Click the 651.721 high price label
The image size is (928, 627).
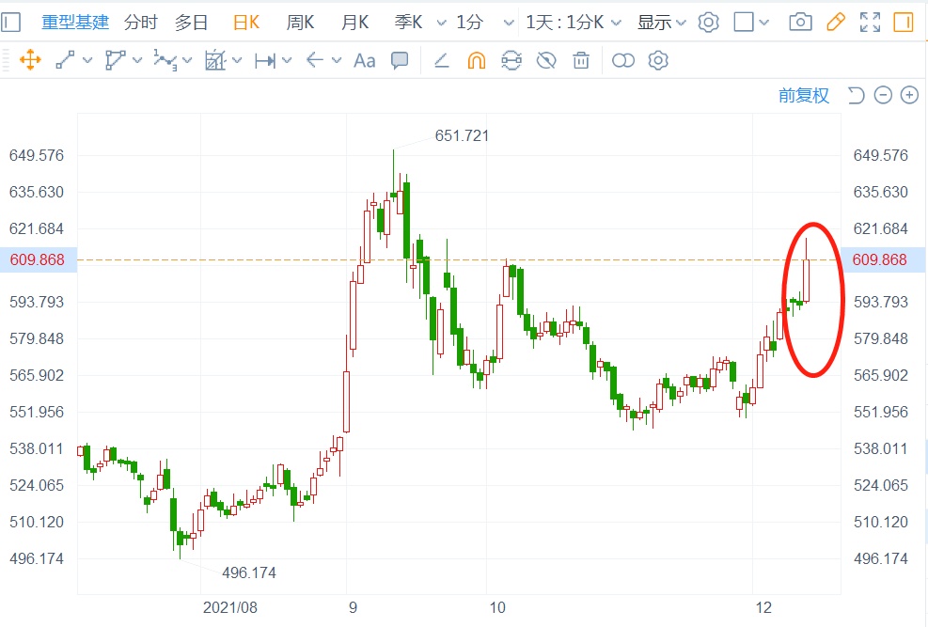[x=462, y=136]
